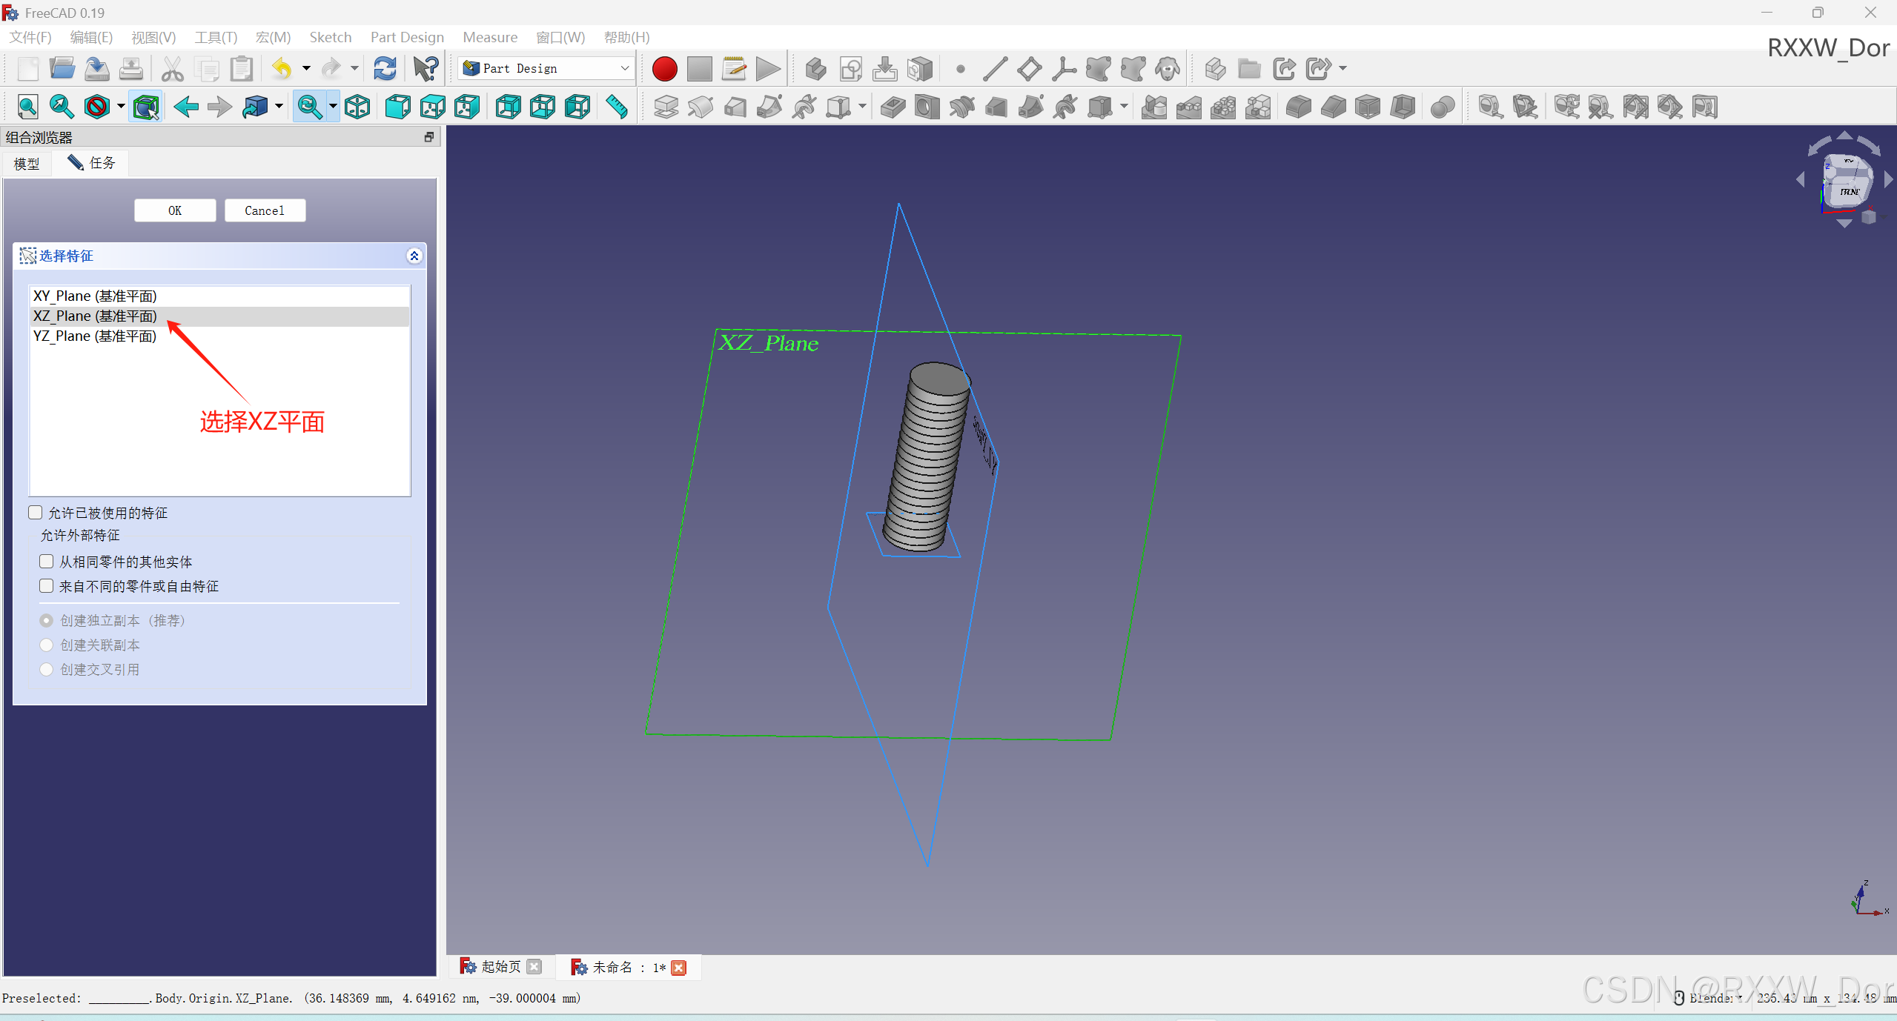This screenshot has width=1897, height=1021.
Task: Select the Mirrored transformation tool
Action: (1154, 107)
